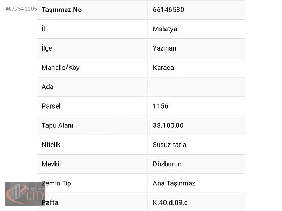The image size is (282, 211).
Task: Select the listing number #877540005
Action: (x=21, y=9)
